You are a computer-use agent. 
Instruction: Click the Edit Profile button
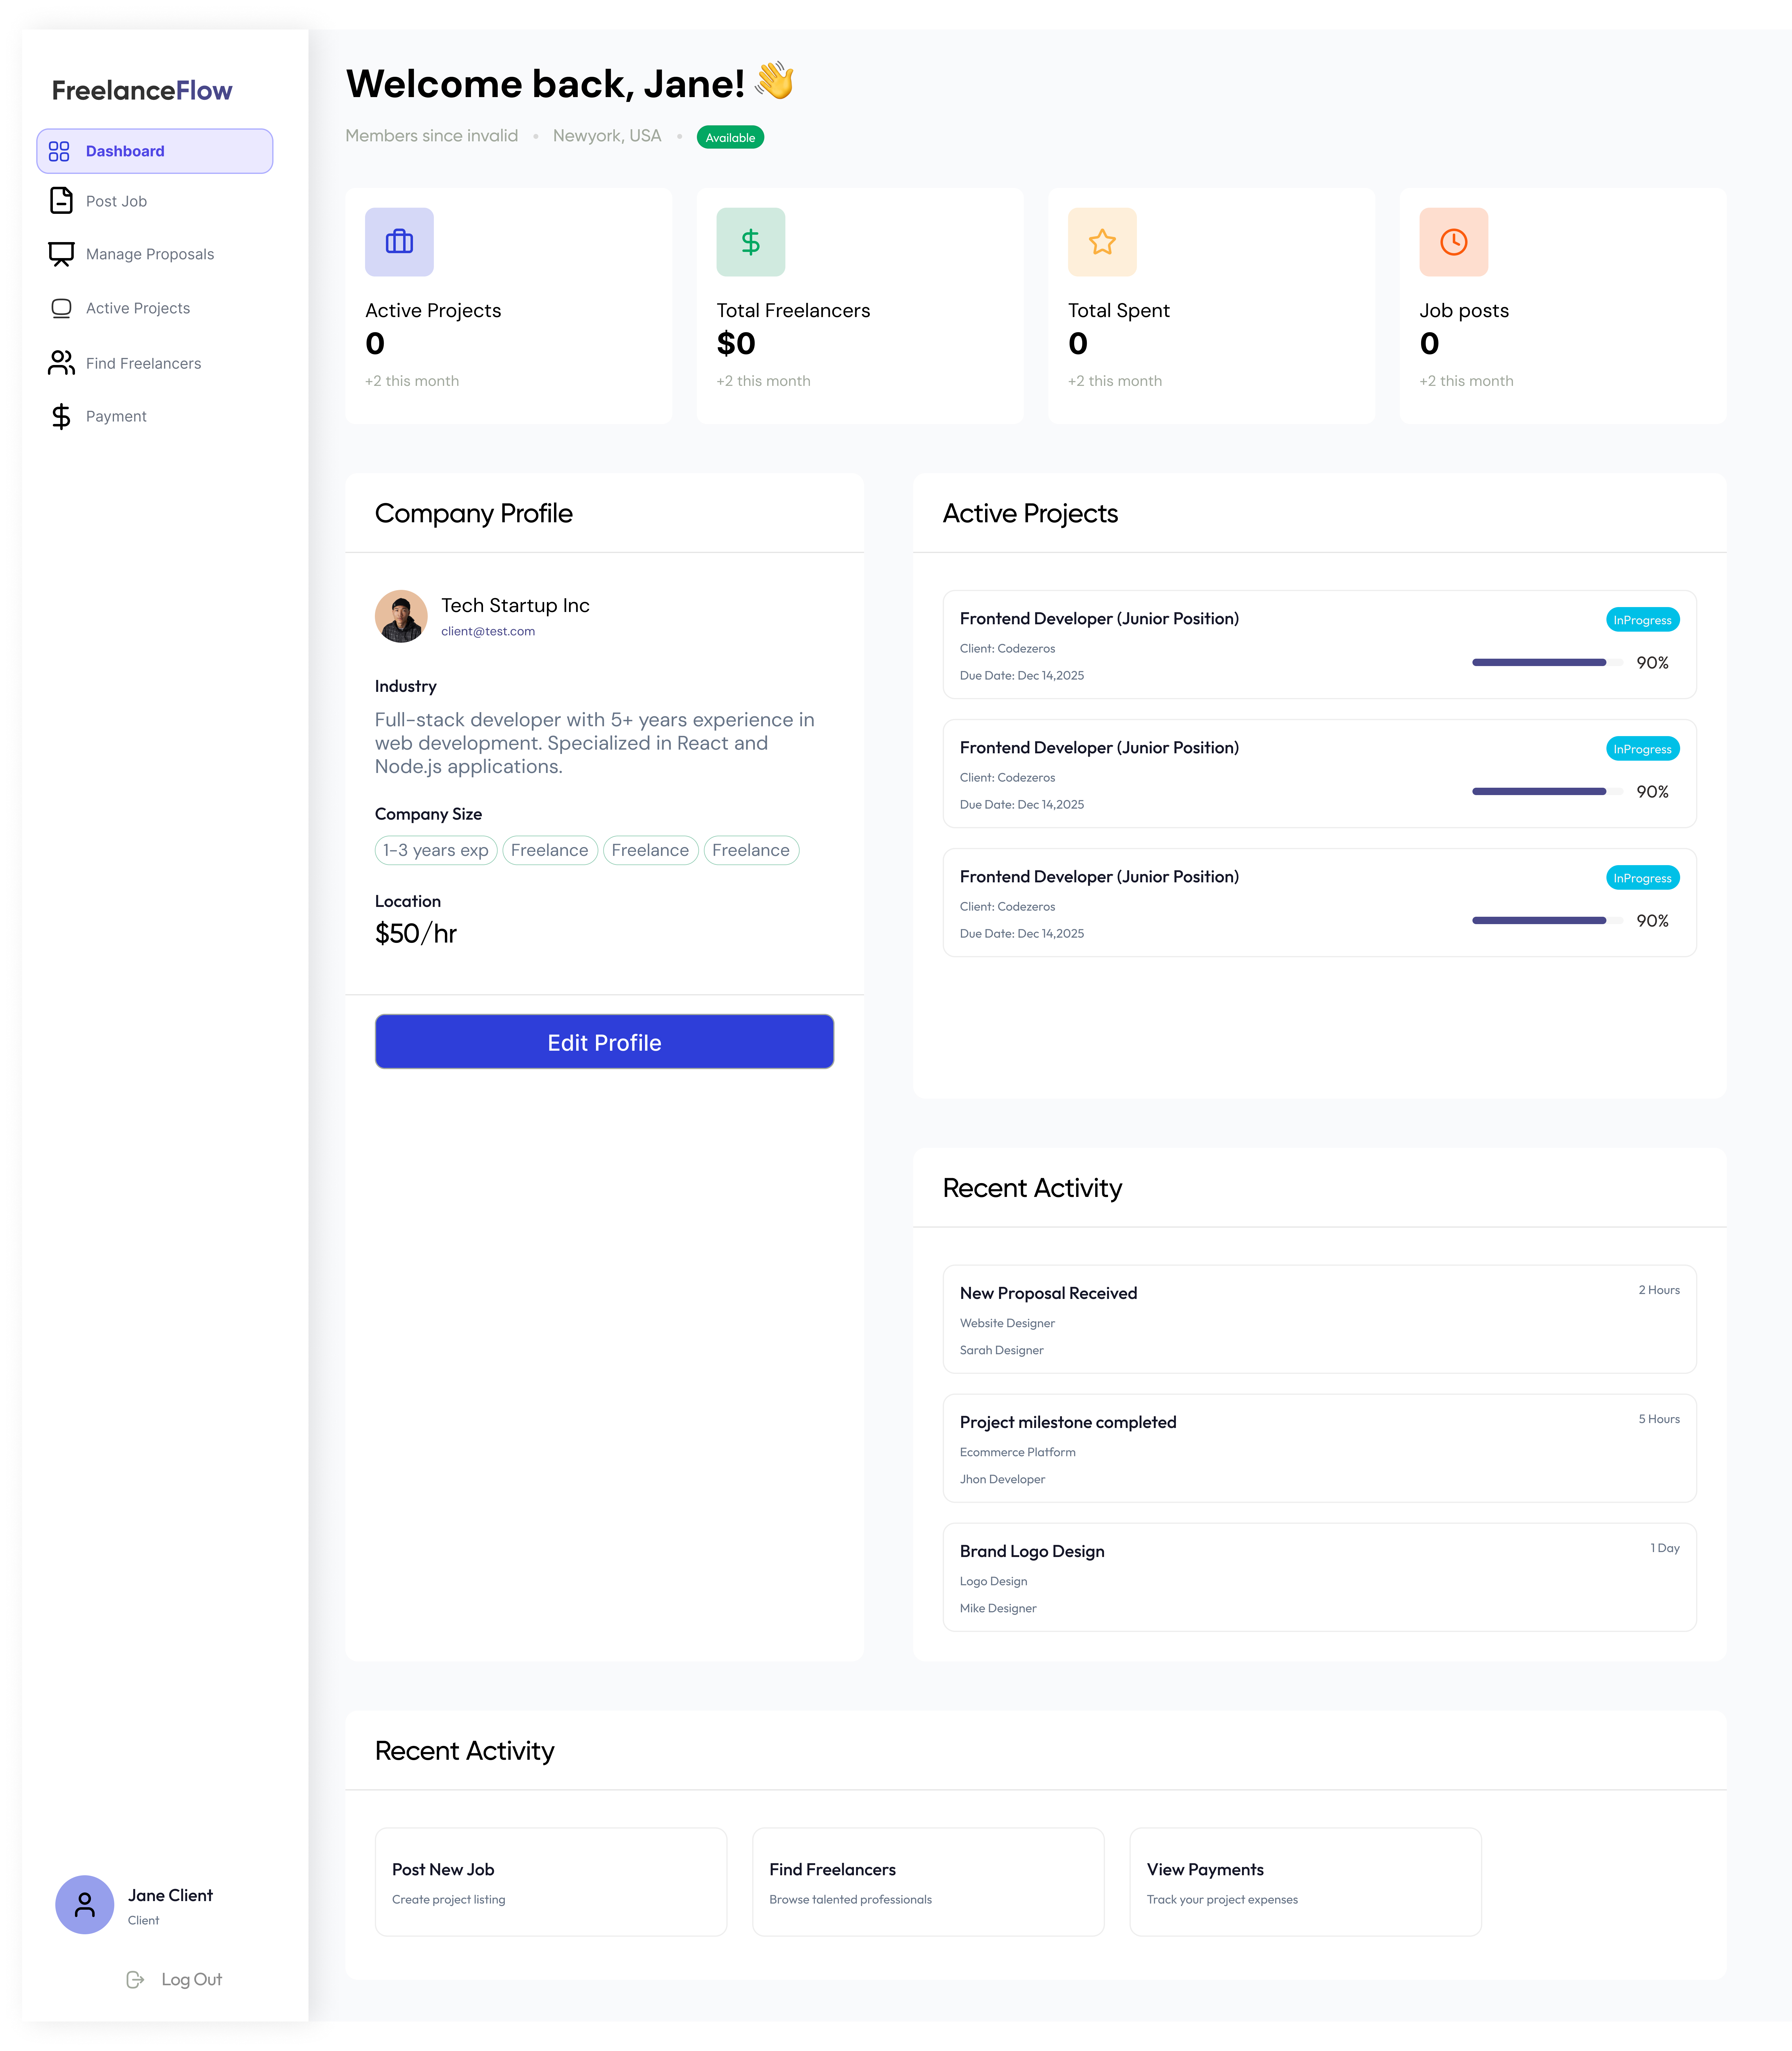[x=604, y=1042]
